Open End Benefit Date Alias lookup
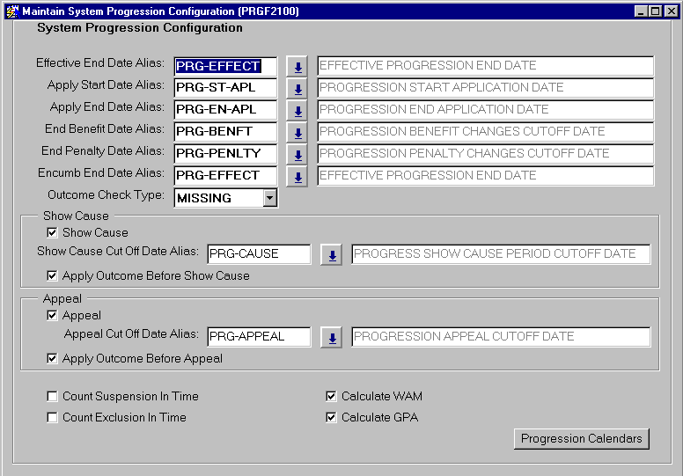This screenshot has height=476, width=683. coord(297,133)
